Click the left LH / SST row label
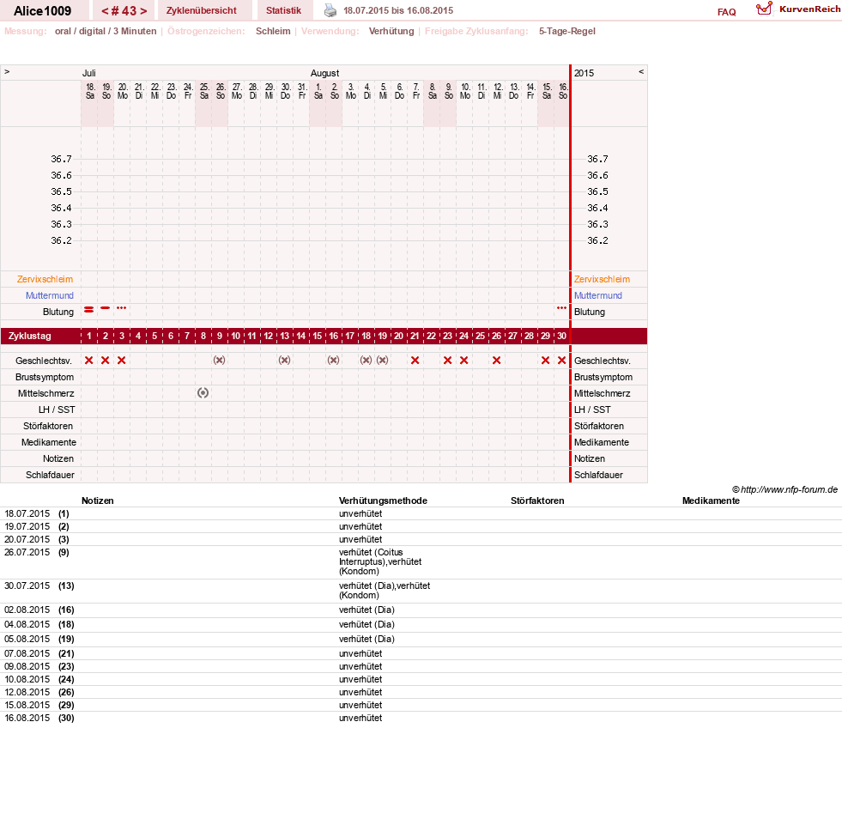842x813 pixels. 57,410
